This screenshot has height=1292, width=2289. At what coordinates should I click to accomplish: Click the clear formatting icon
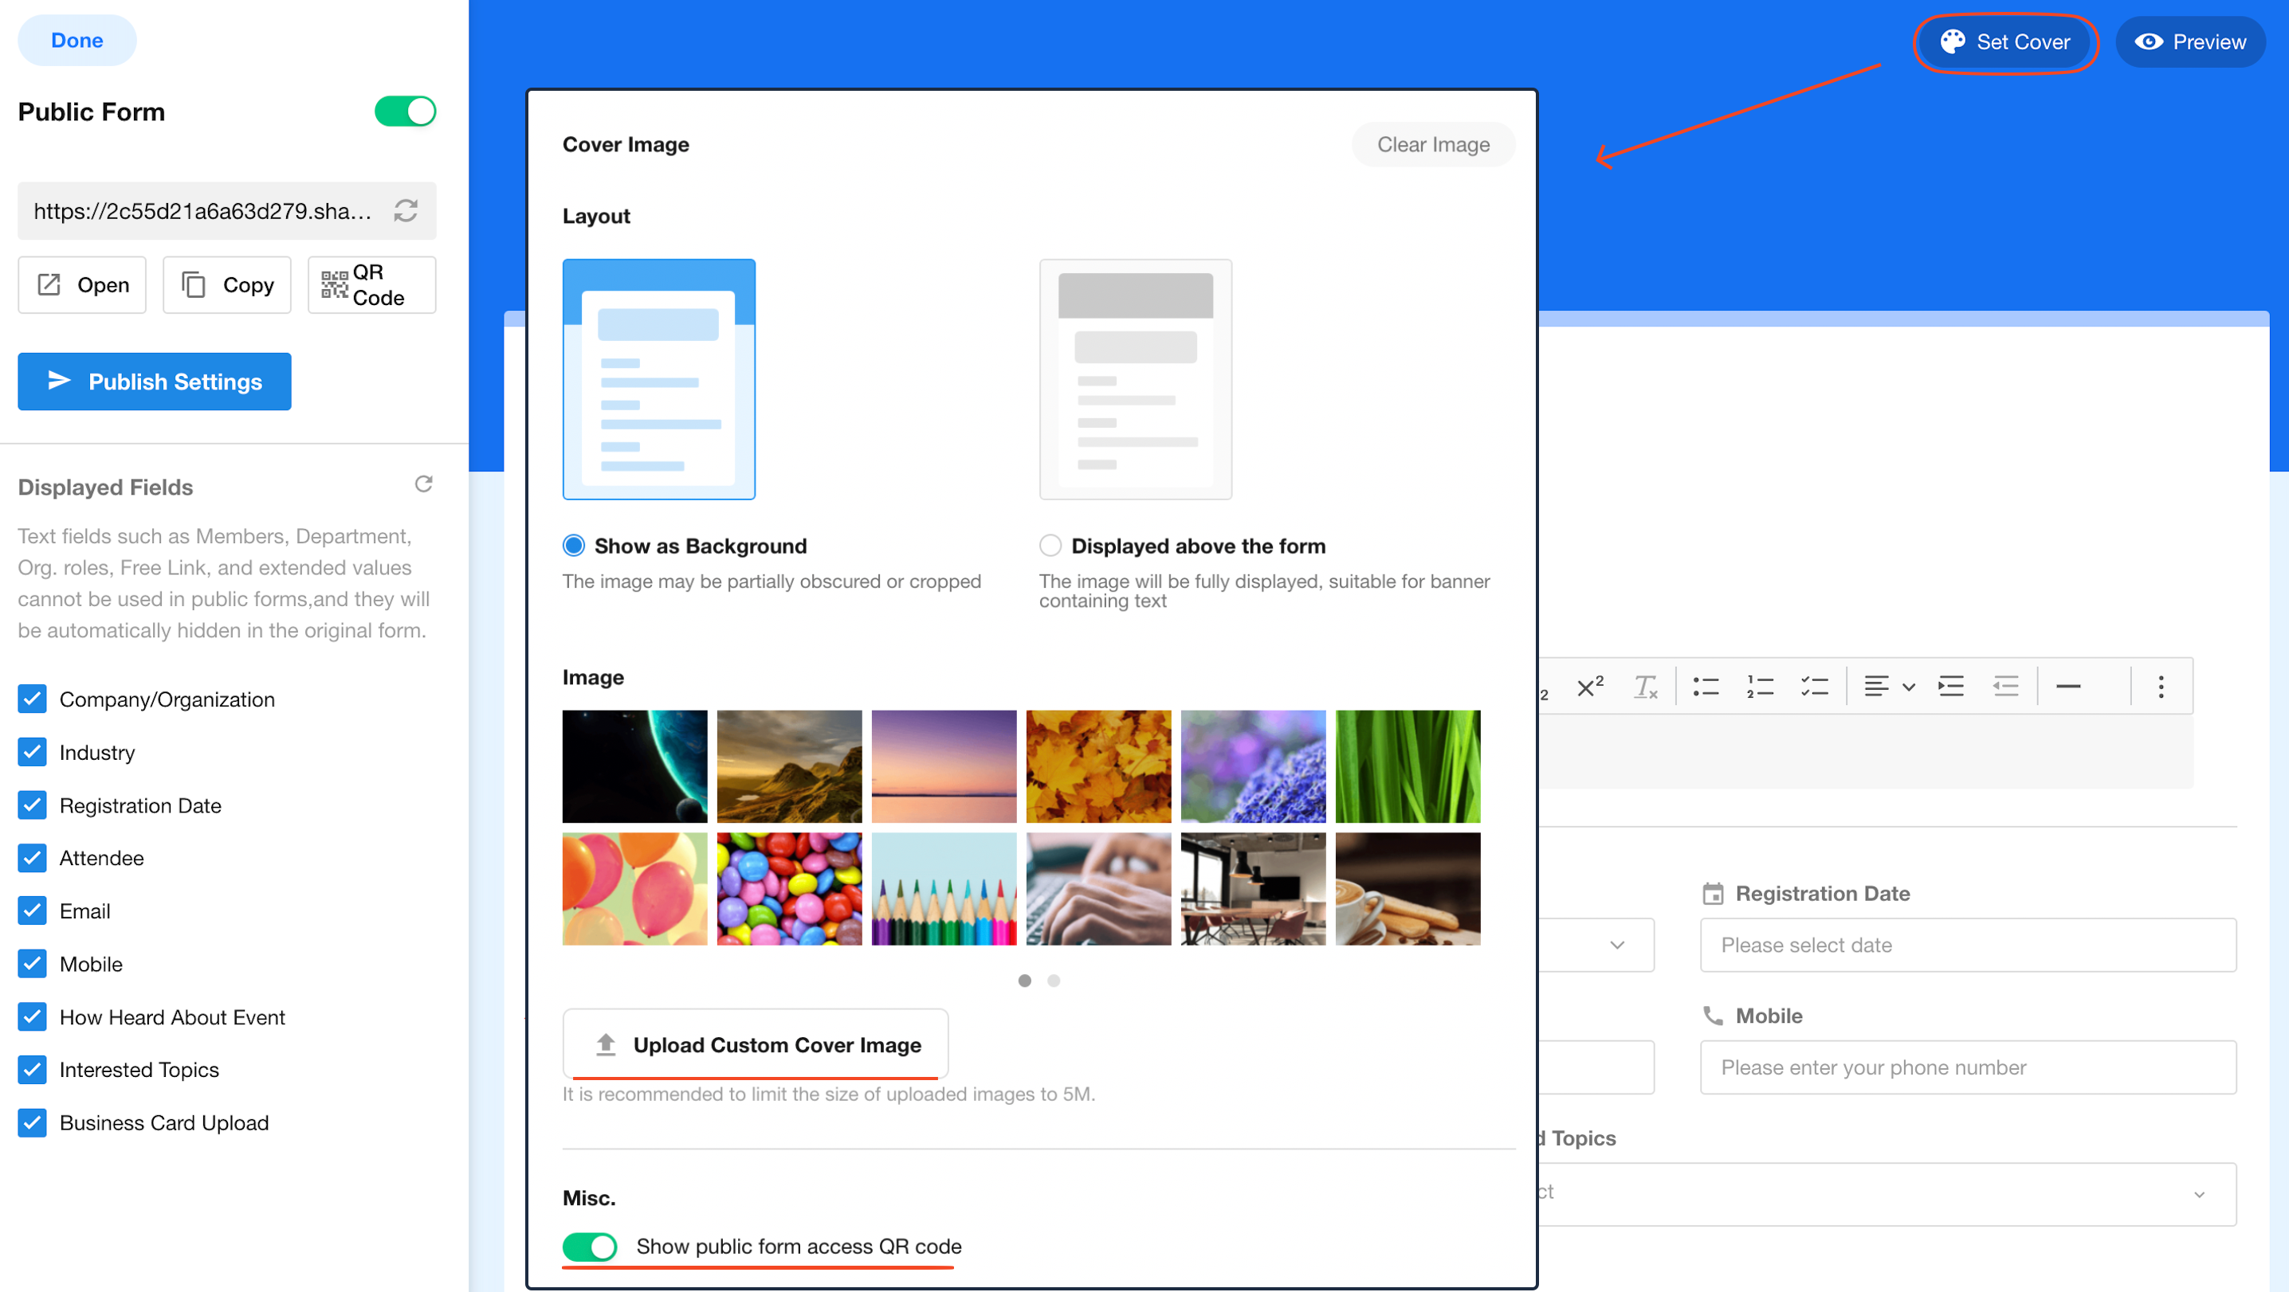click(x=1645, y=687)
